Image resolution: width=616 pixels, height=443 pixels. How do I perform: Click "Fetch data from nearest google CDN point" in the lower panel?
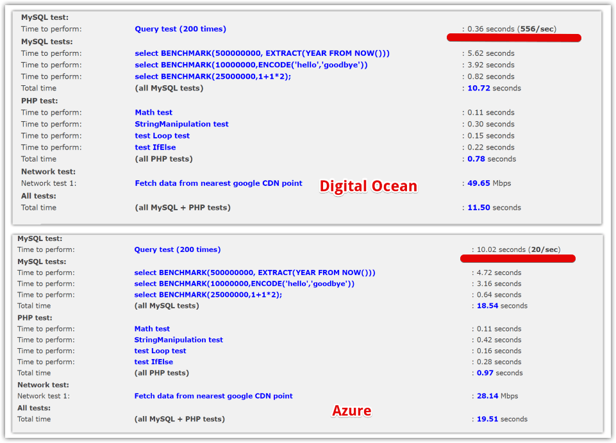pyautogui.click(x=213, y=396)
